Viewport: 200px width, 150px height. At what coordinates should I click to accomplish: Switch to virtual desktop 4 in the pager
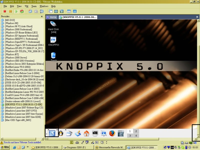pyautogui.click(x=136, y=135)
